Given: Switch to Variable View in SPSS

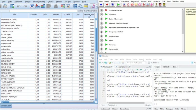Looking at the screenshot, I should click(x=6, y=106).
